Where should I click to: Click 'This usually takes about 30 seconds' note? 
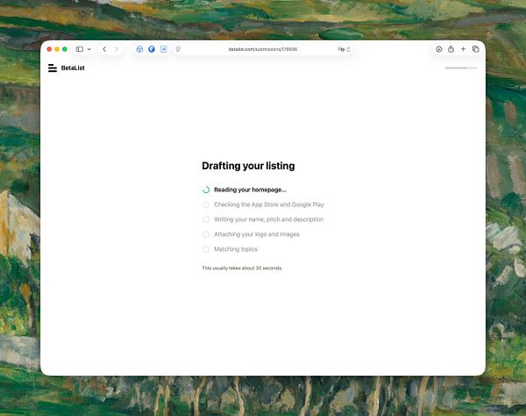tap(242, 268)
